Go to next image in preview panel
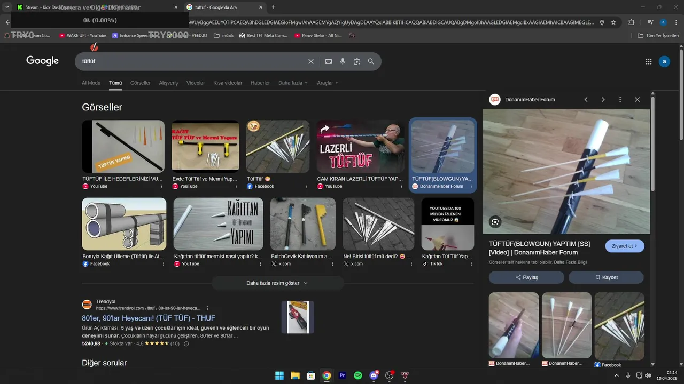The image size is (684, 384). pos(603,100)
